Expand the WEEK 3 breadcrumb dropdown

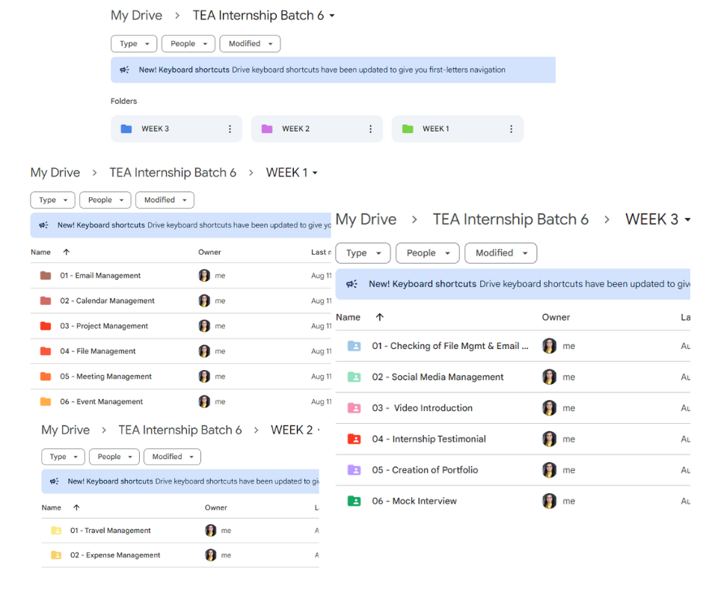tap(687, 220)
